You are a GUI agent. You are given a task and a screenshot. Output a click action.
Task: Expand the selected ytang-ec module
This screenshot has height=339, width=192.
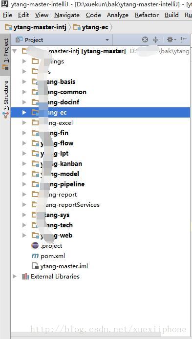click(24, 112)
